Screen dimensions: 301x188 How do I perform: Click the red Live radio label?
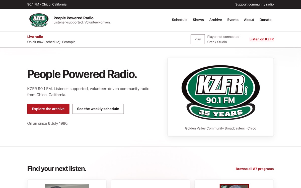tap(35, 37)
